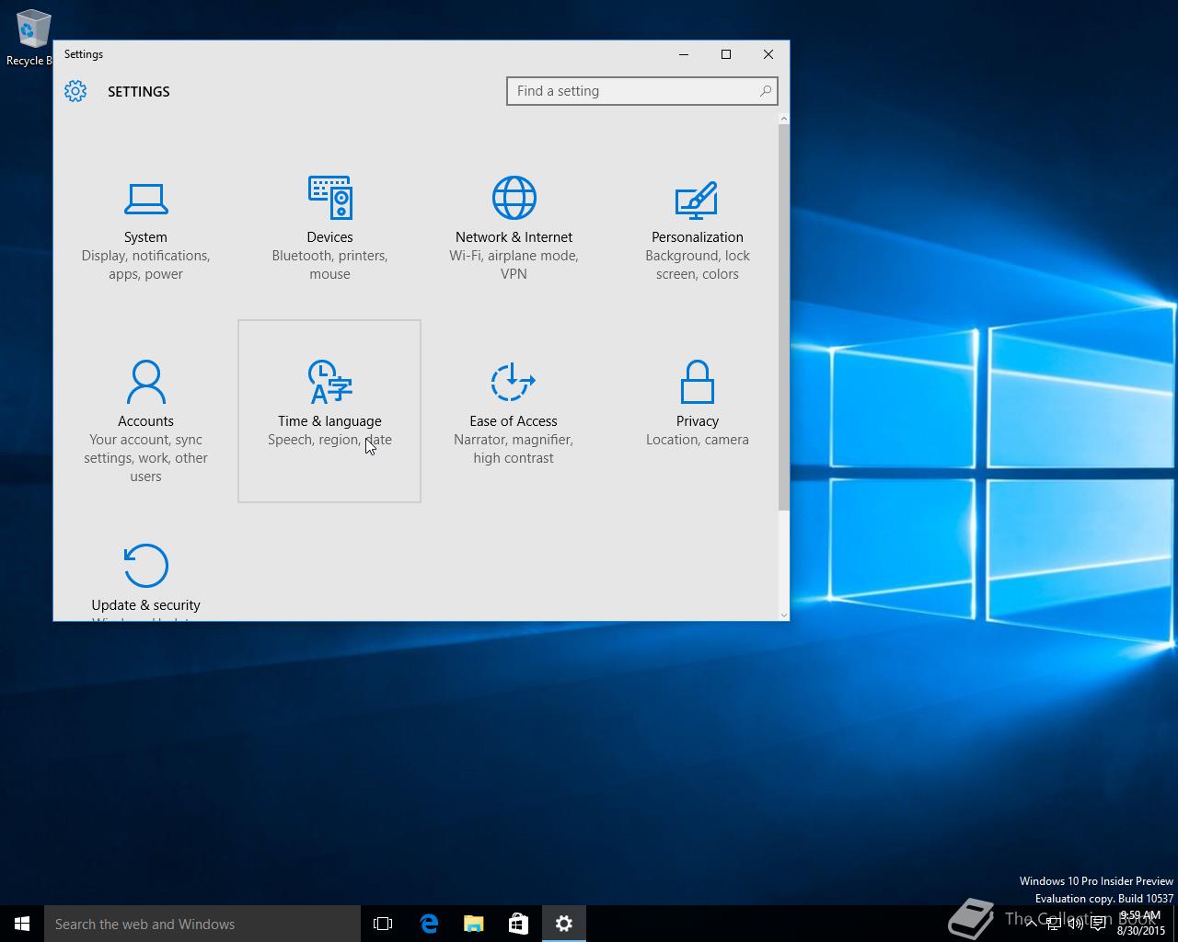Image resolution: width=1178 pixels, height=942 pixels.
Task: Click the magnifier icon in Find a setting
Action: pyautogui.click(x=765, y=91)
